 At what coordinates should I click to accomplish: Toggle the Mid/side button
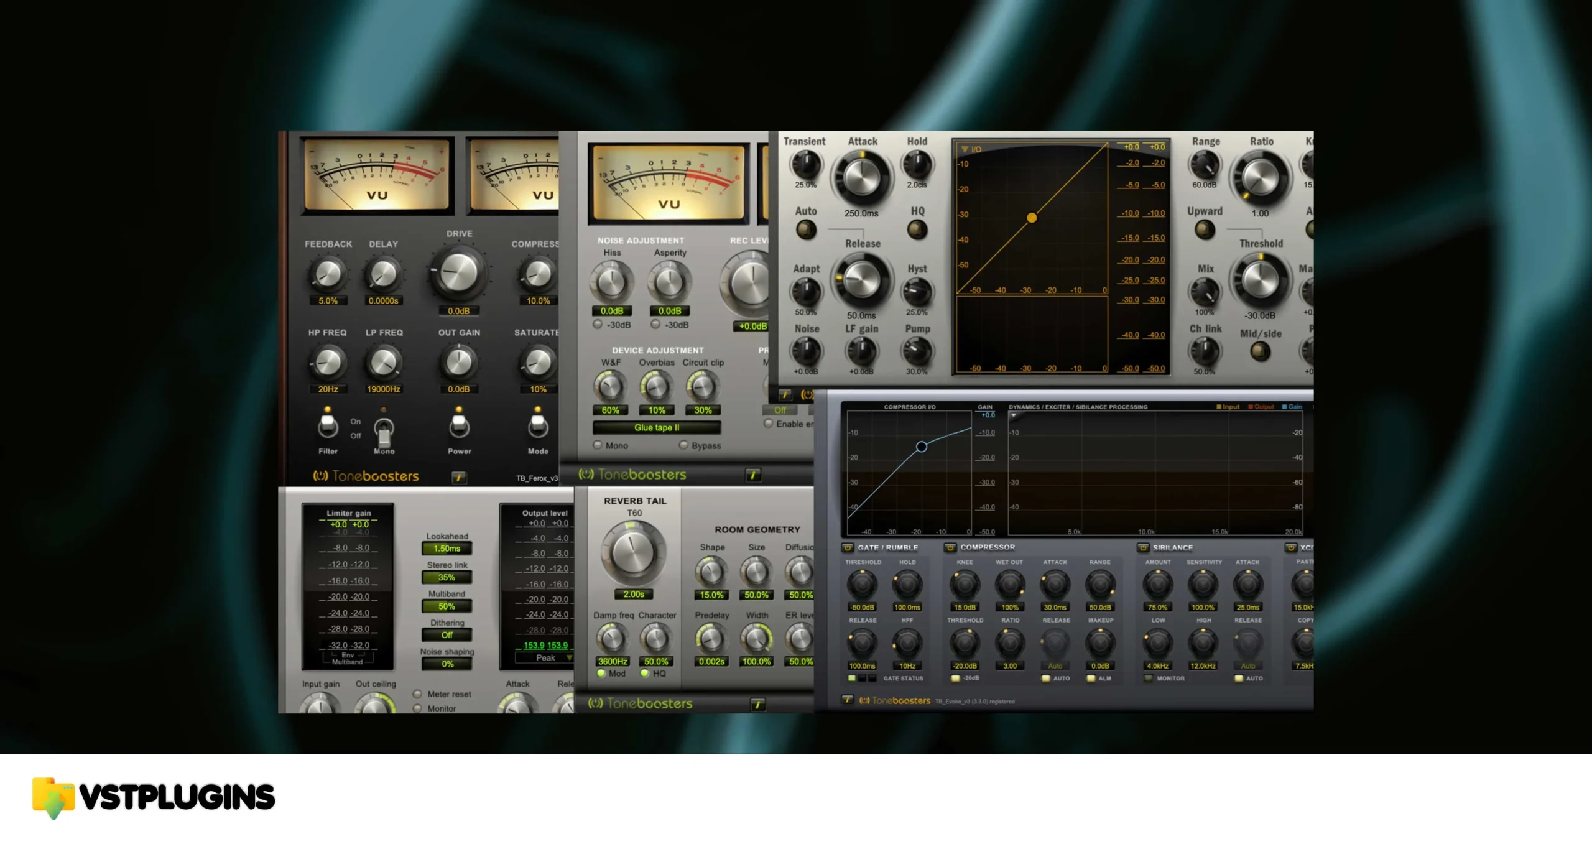coord(1260,352)
